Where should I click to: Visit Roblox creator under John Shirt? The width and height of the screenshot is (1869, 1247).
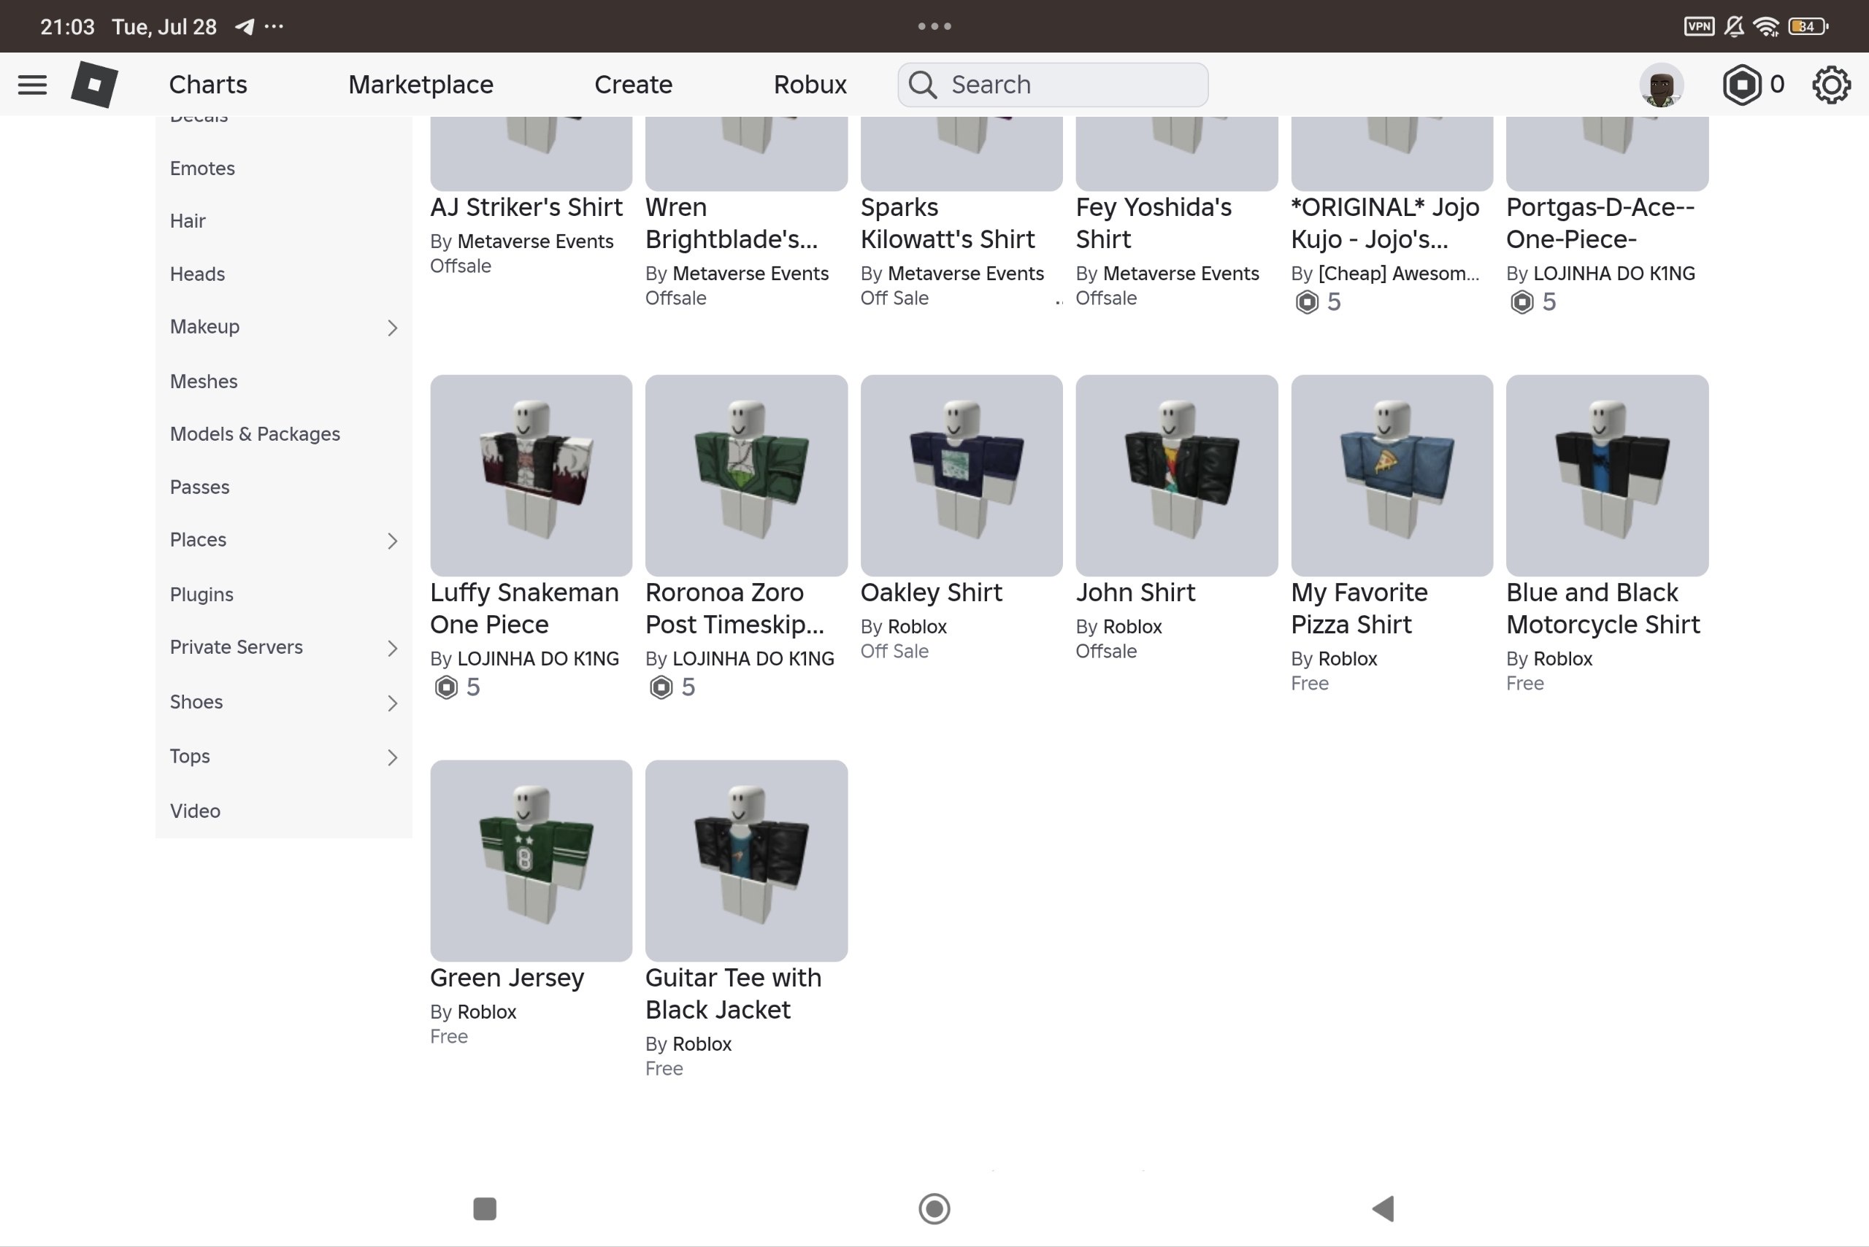1132,628
